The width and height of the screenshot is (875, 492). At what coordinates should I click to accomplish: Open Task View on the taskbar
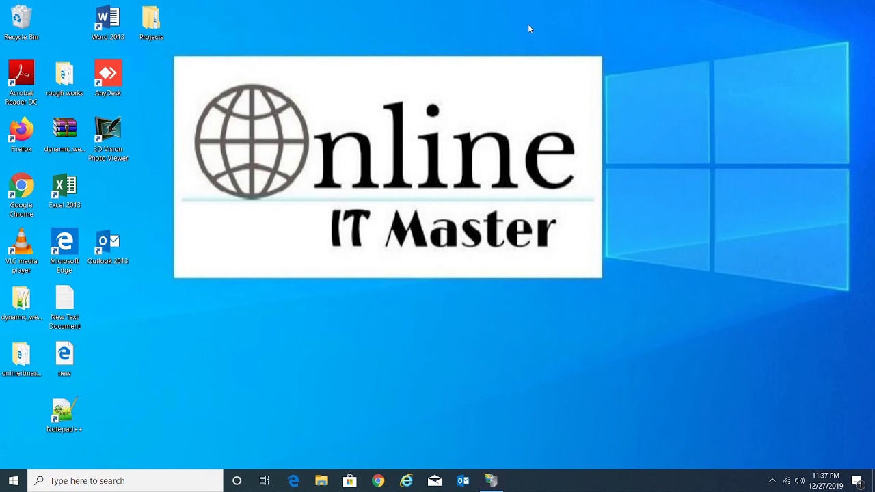coord(265,480)
